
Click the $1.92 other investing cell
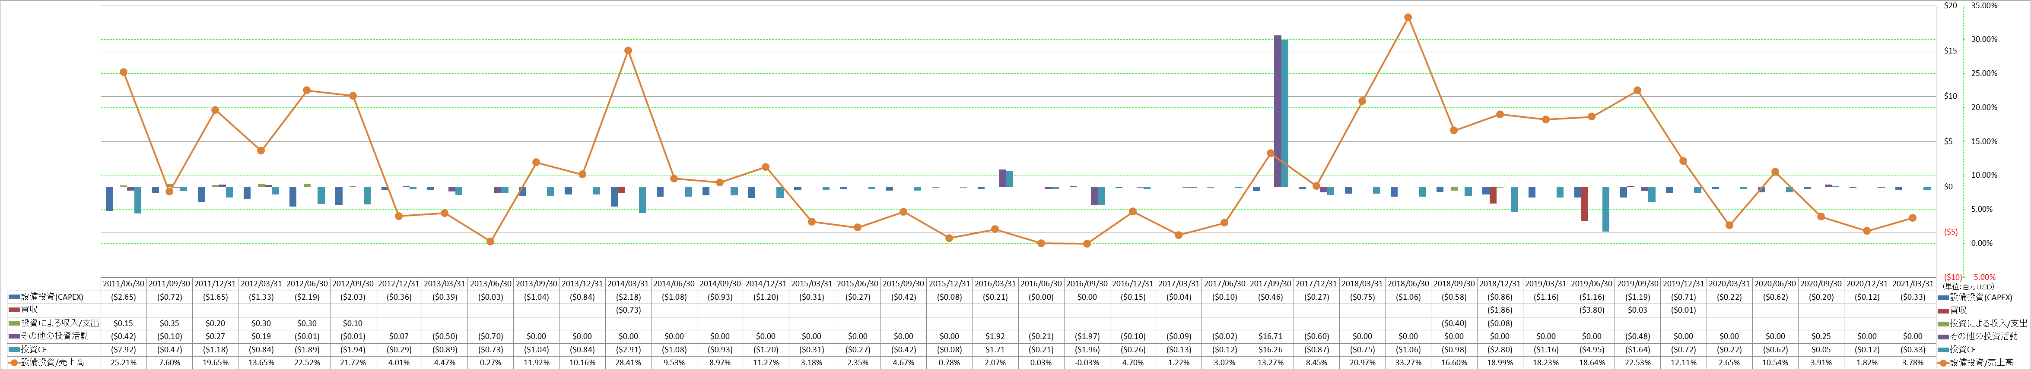(995, 336)
